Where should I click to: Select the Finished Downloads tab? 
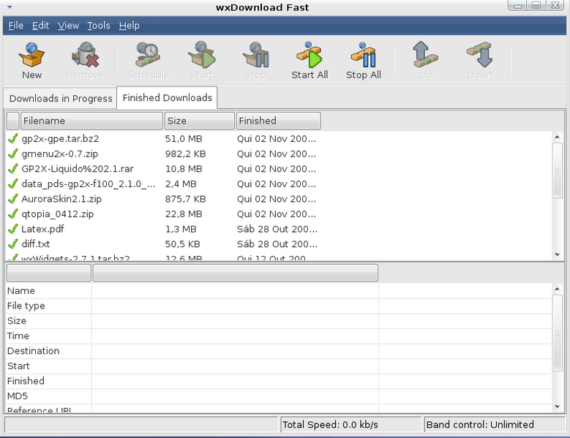pyautogui.click(x=167, y=97)
